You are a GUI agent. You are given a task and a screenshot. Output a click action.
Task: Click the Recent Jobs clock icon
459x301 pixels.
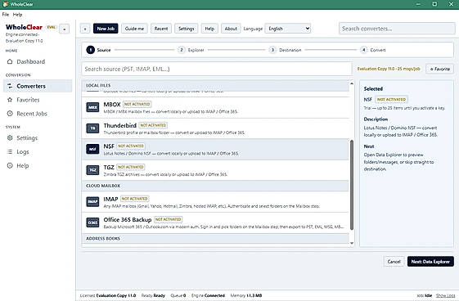pyautogui.click(x=10, y=114)
